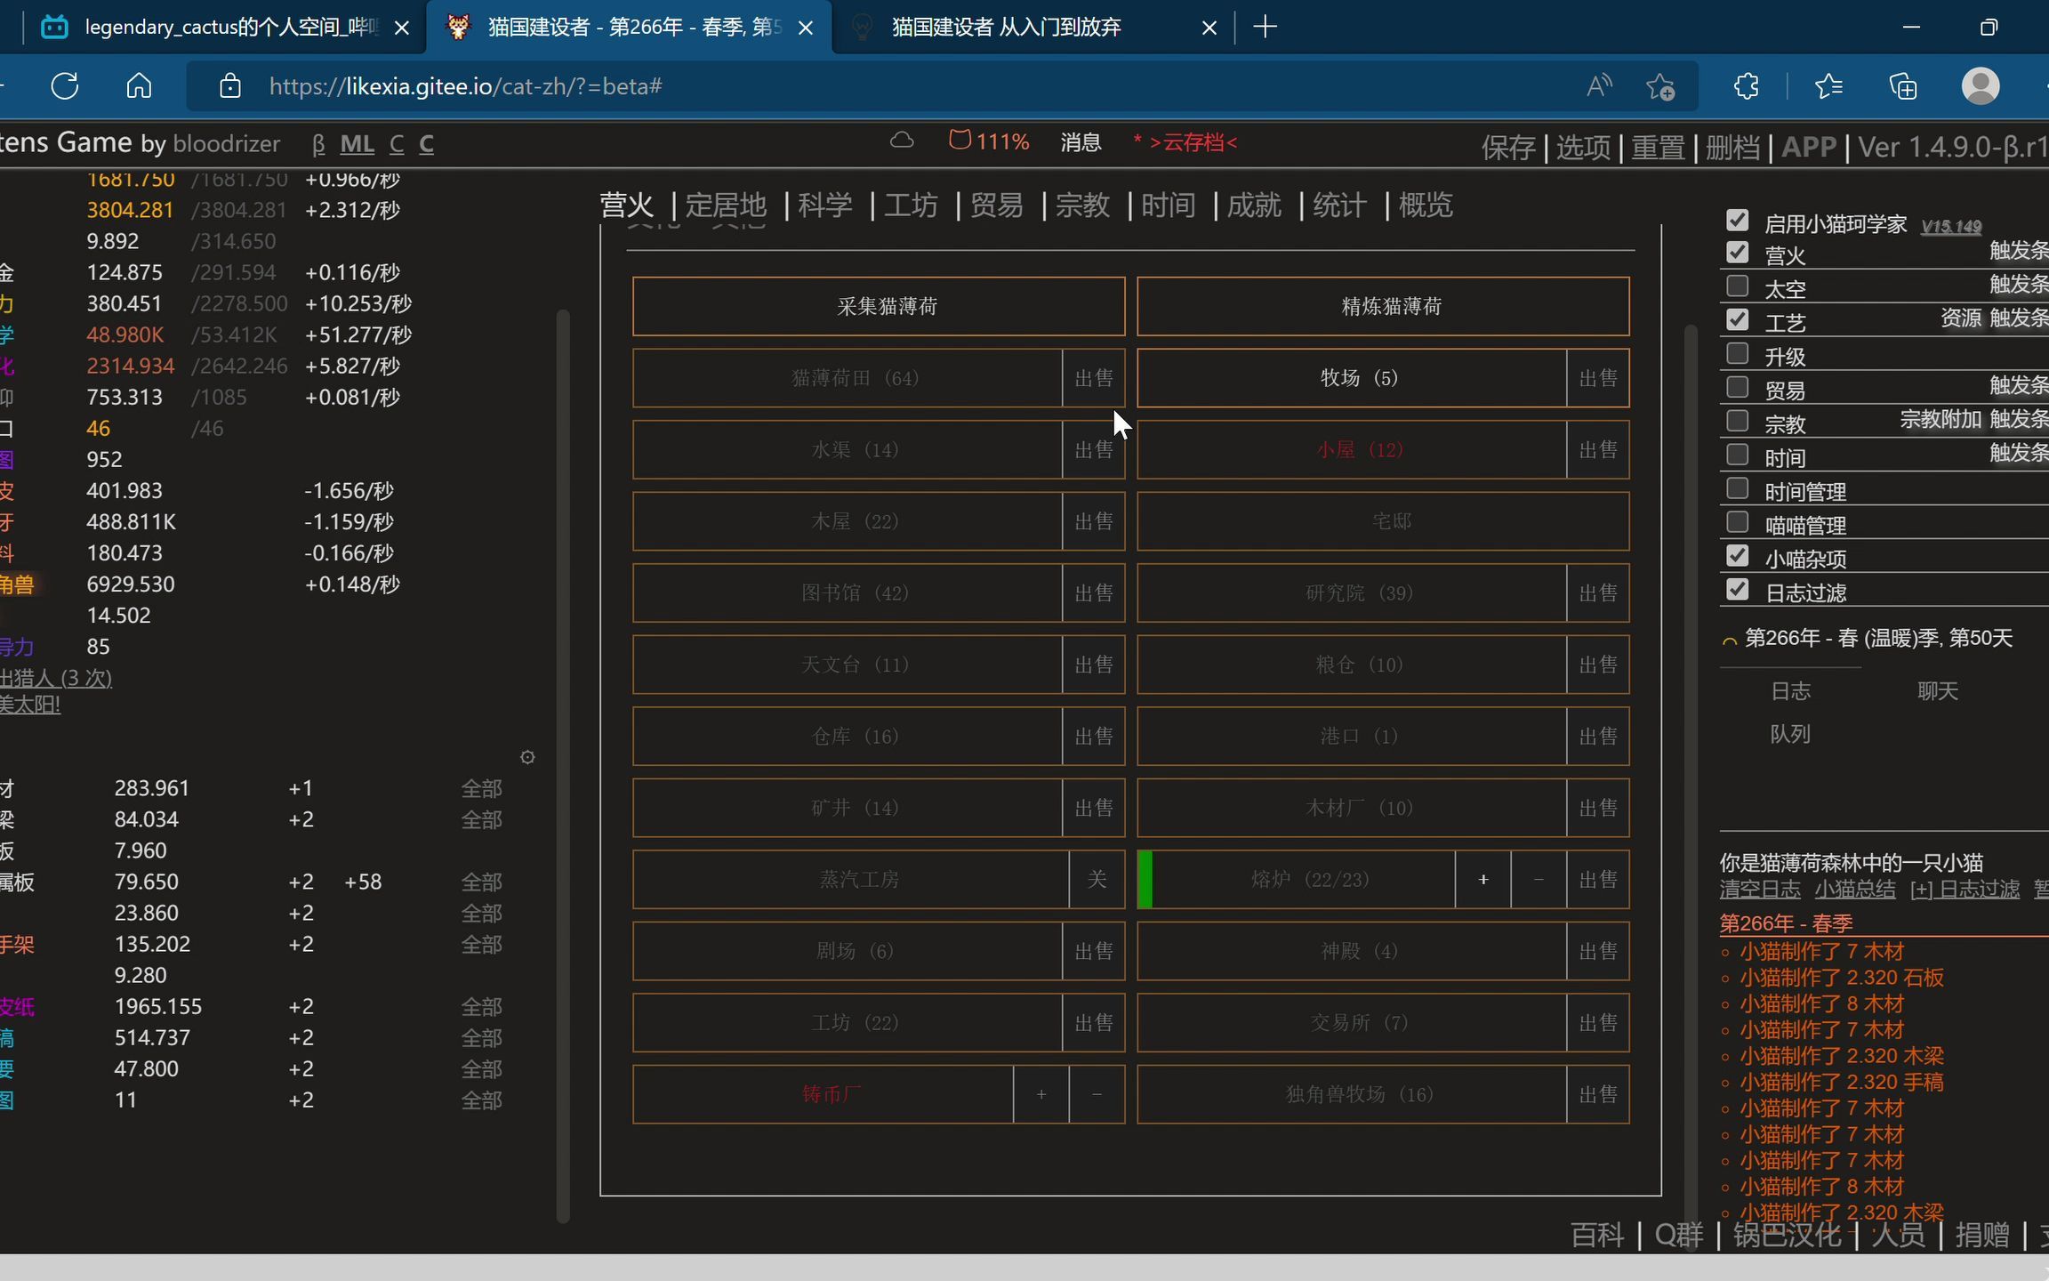Toggle the 营火 automation checkbox
The width and height of the screenshot is (2049, 1281).
click(x=1737, y=252)
